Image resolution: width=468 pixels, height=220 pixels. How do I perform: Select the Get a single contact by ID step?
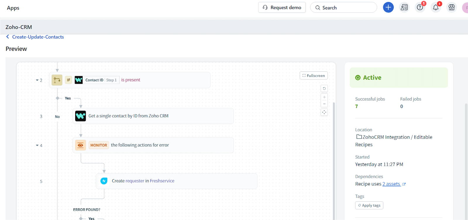pyautogui.click(x=153, y=116)
